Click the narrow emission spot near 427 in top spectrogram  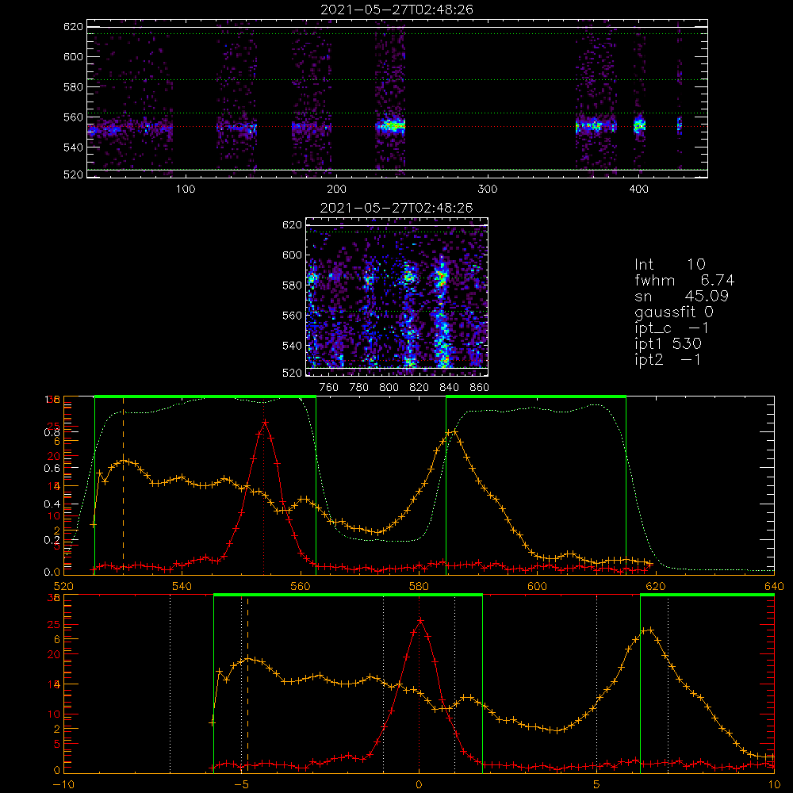click(x=680, y=125)
